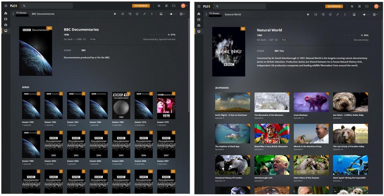
Task: Add Natural World to playlist
Action: point(323,14)
